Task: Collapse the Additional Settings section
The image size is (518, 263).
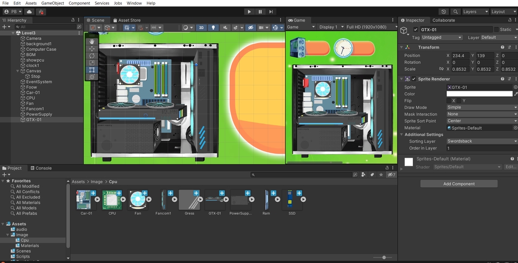Action: (401, 134)
